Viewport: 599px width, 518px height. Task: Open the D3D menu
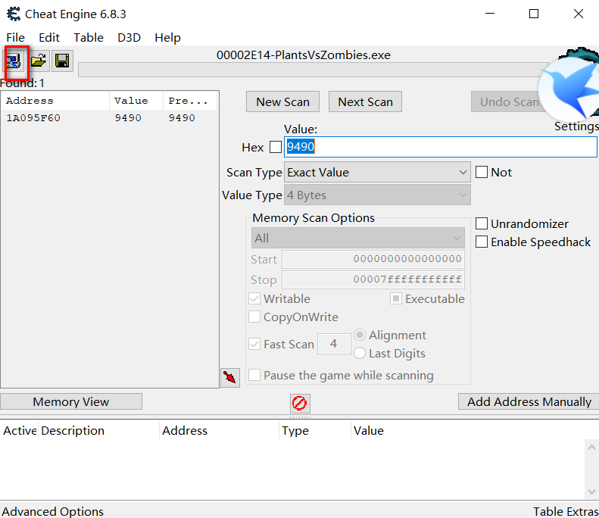[129, 37]
